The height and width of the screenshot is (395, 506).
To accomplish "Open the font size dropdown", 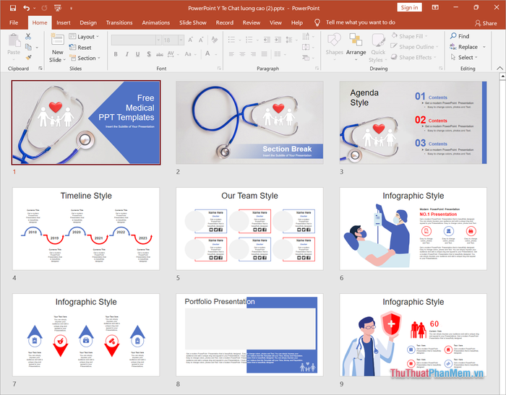I will click(181, 40).
